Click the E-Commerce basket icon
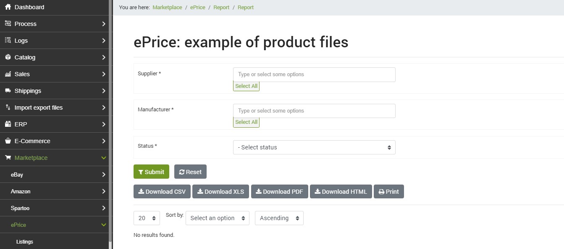Screen dimensions: 564x249 point(8,141)
